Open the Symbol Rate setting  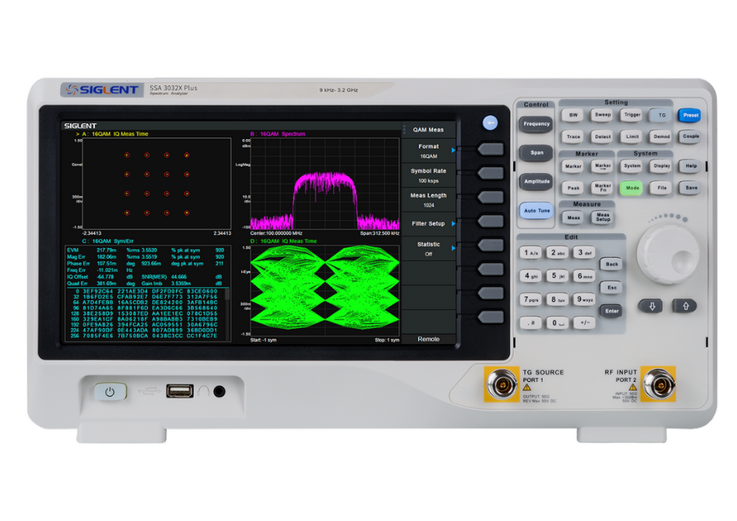tap(428, 175)
